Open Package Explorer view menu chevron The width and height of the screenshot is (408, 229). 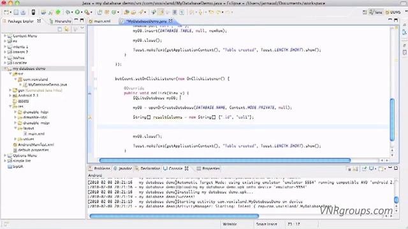82,28
